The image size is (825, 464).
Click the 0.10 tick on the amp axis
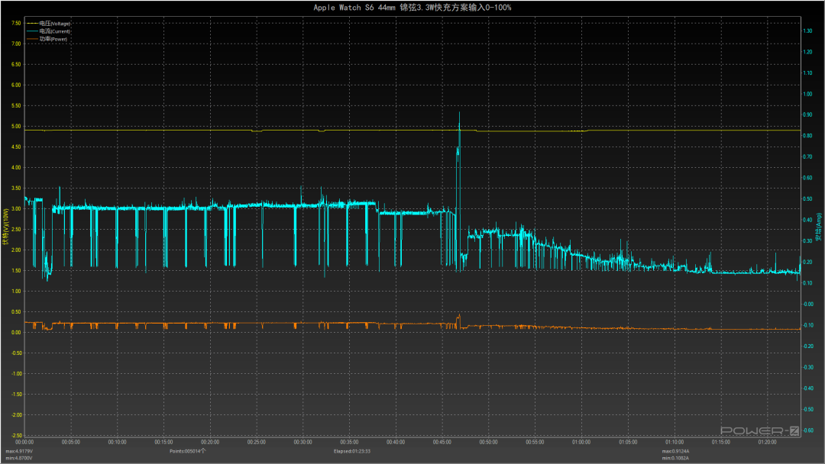click(x=807, y=283)
